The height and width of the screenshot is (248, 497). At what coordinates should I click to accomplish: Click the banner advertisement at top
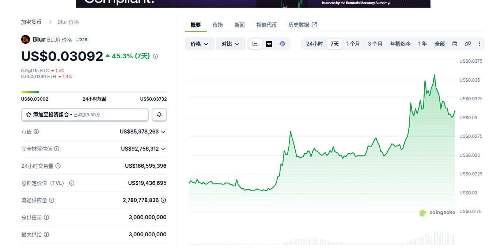pos(253,4)
